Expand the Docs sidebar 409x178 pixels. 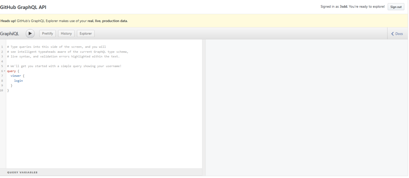point(397,34)
